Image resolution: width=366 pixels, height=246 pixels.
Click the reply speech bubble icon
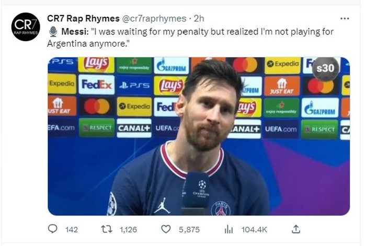(53, 229)
